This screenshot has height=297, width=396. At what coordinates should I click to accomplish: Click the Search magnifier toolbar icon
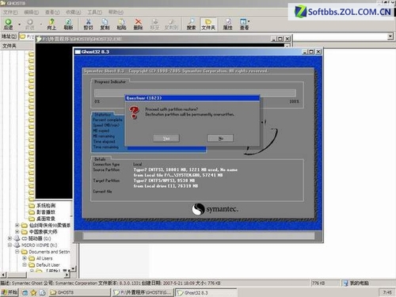(x=192, y=24)
